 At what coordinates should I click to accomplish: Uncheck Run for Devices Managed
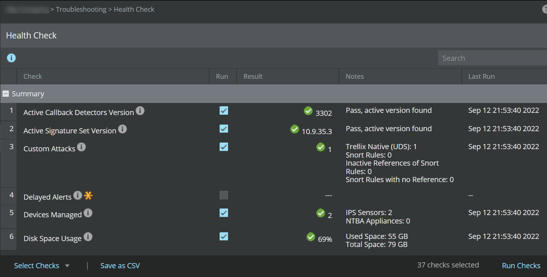coord(224,213)
